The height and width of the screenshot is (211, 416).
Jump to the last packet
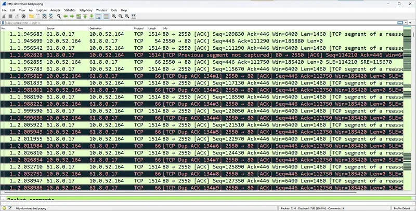pyautogui.click(x=92, y=17)
